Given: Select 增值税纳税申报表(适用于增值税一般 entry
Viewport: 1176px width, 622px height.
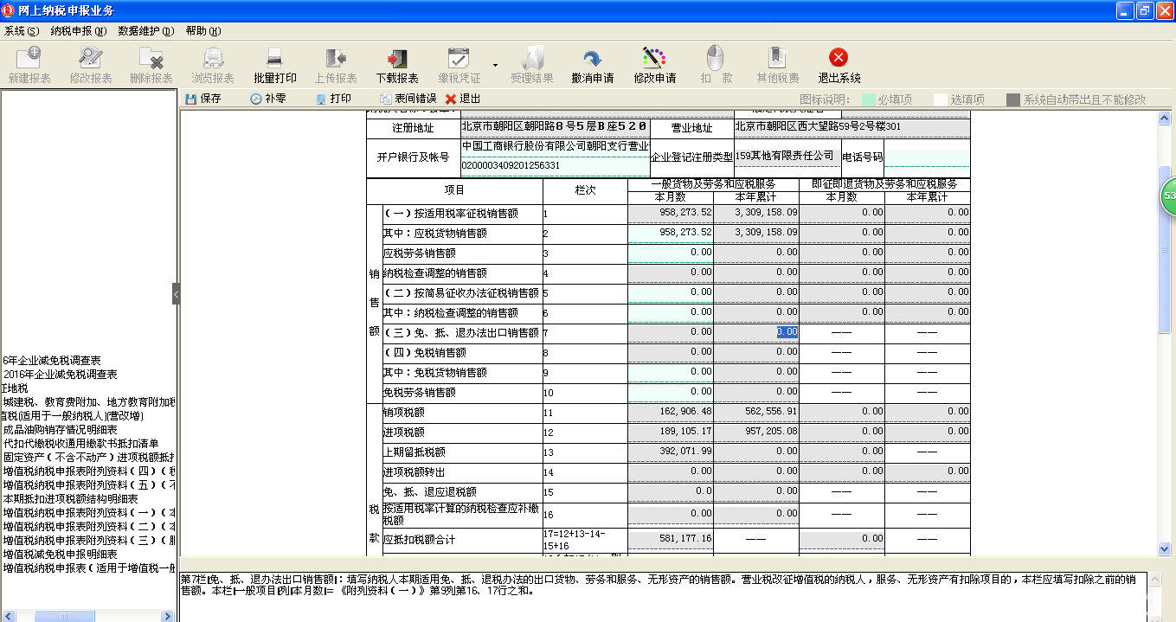Looking at the screenshot, I should 88,568.
